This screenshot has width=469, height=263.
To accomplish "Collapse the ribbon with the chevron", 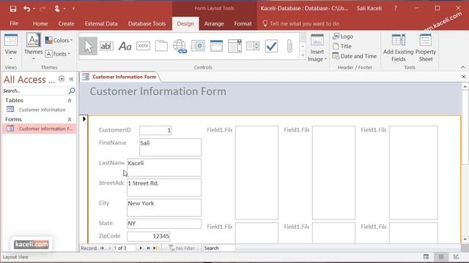I will tap(462, 67).
